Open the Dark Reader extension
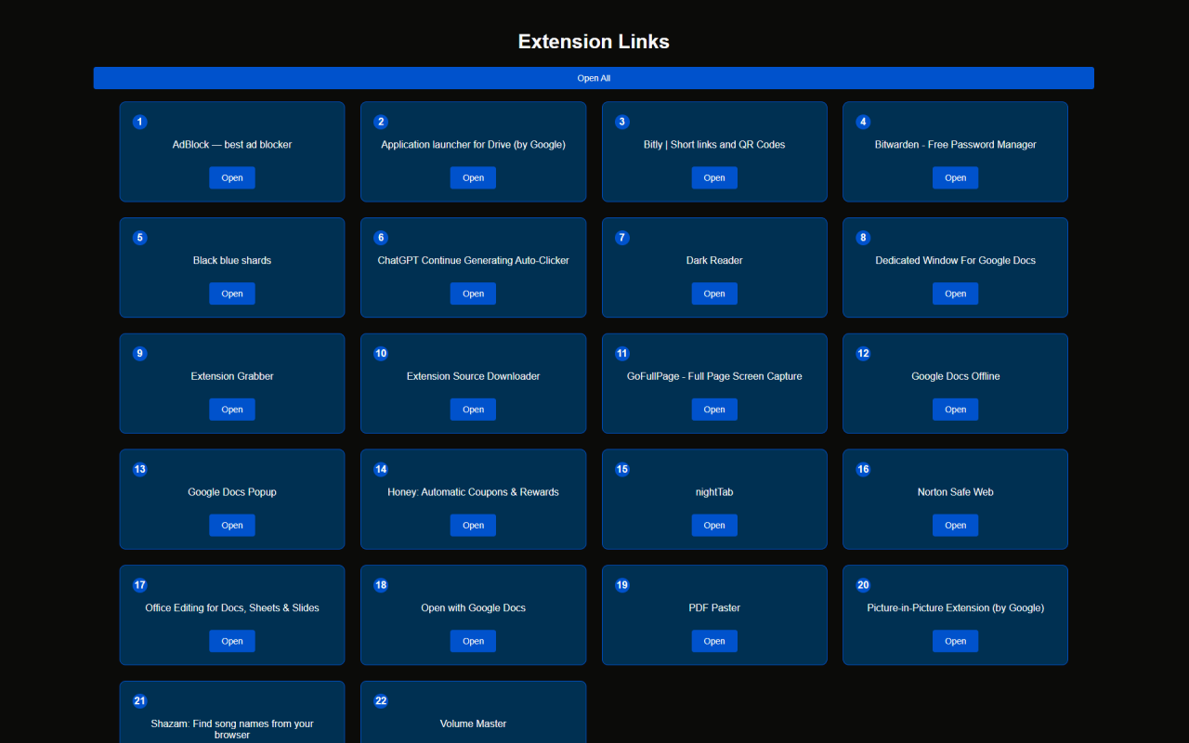This screenshot has height=743, width=1189. pos(714,293)
